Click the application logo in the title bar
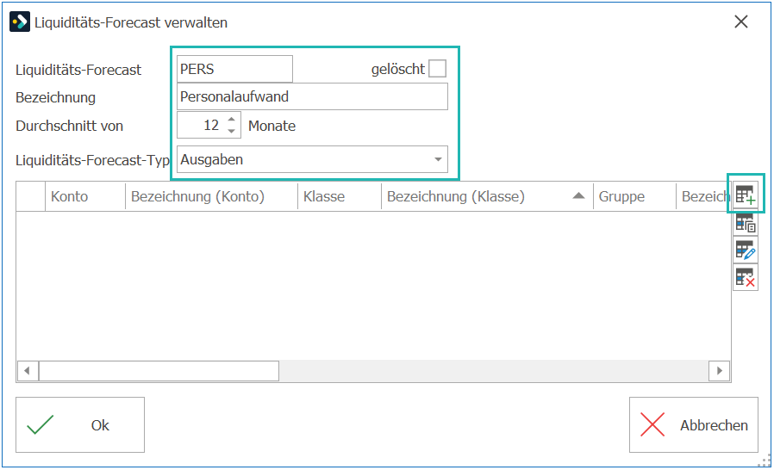This screenshot has width=774, height=470. coord(20,22)
